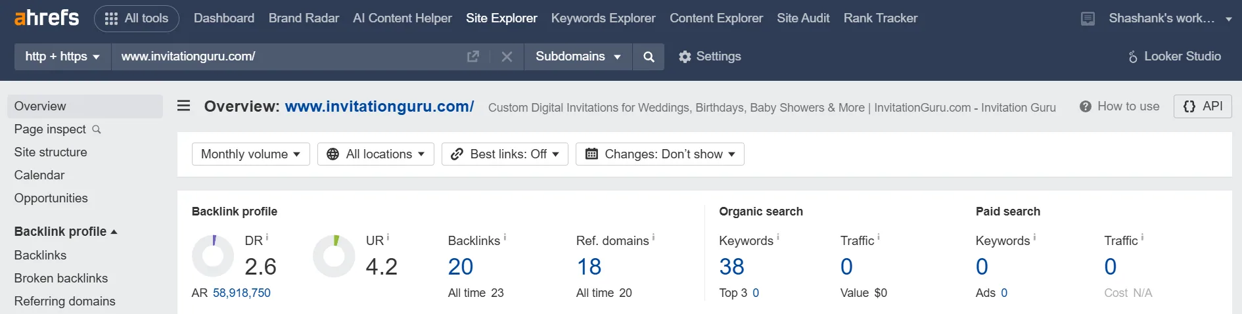Viewport: 1242px width, 314px height.
Task: Open the http + https protocol dropdown
Action: (x=62, y=57)
